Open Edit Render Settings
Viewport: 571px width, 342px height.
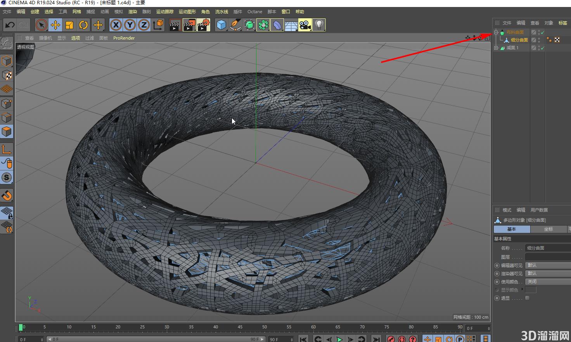[204, 25]
